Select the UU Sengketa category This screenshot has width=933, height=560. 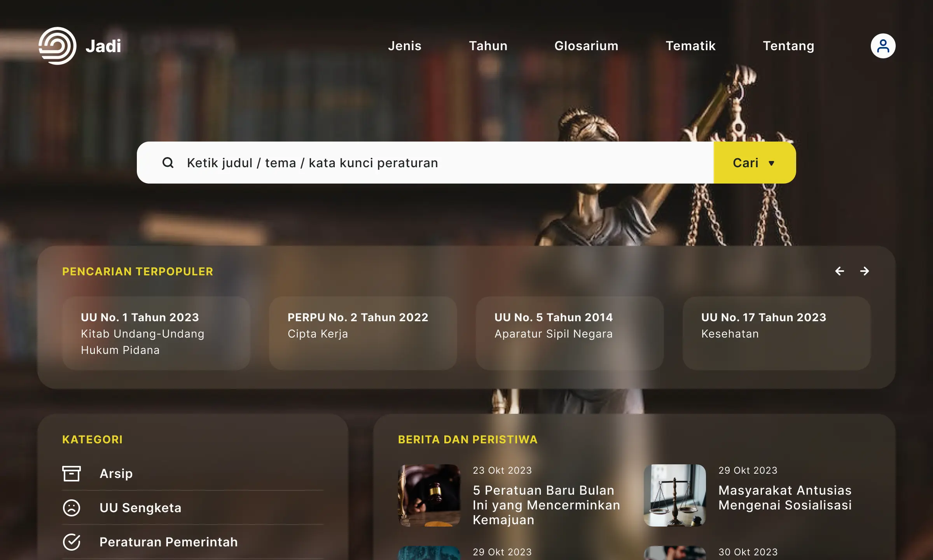[x=193, y=507]
